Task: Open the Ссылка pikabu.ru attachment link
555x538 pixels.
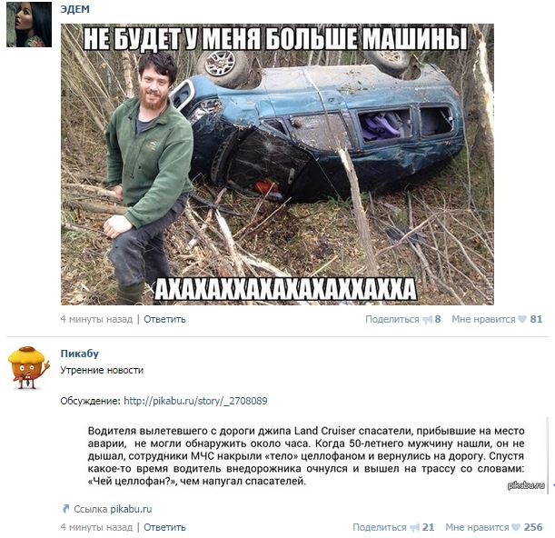Action: click(113, 509)
